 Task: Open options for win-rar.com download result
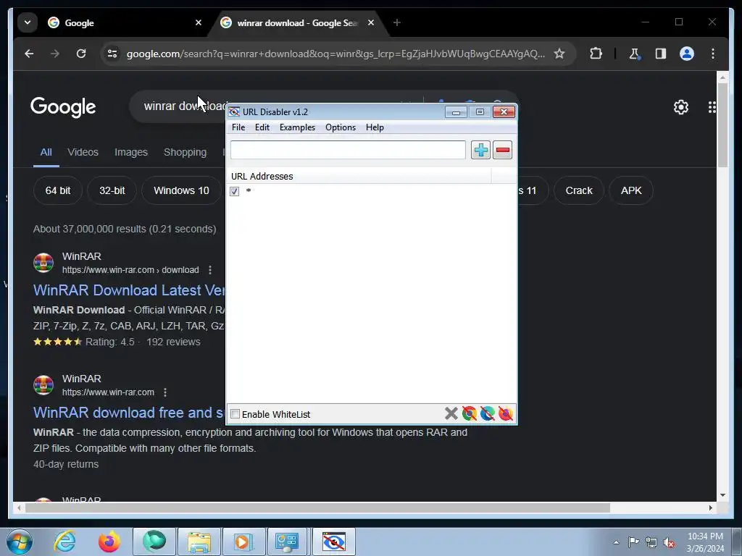pyautogui.click(x=210, y=270)
